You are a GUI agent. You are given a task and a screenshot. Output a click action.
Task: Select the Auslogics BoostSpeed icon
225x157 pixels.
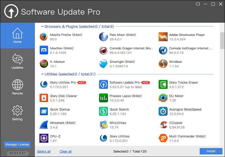pos(163,111)
